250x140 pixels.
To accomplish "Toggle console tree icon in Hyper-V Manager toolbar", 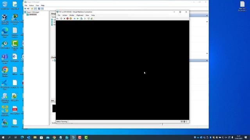I will pos(36,9).
